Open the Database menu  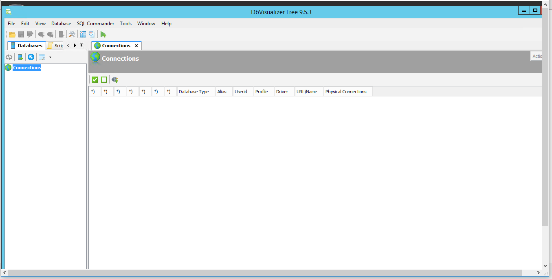pos(61,24)
